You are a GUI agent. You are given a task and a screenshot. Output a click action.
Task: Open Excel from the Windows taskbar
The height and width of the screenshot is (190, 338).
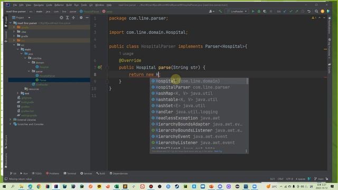point(116,186)
